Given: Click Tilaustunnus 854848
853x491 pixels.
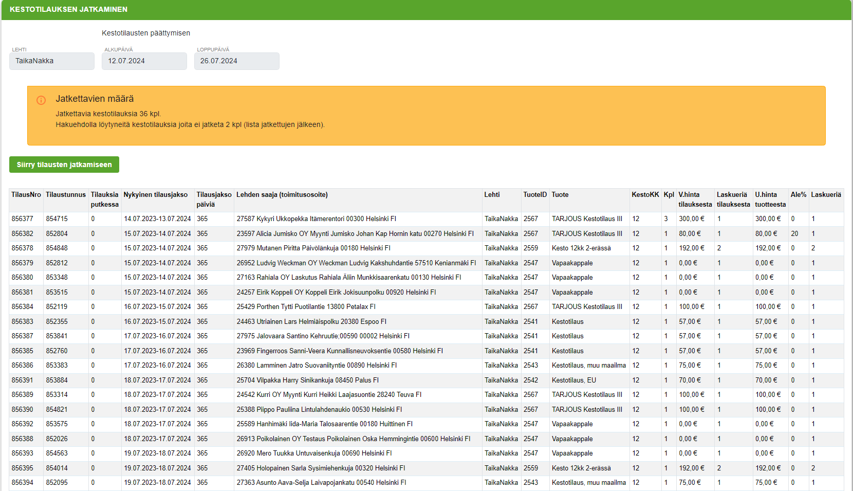Looking at the screenshot, I should 57,248.
